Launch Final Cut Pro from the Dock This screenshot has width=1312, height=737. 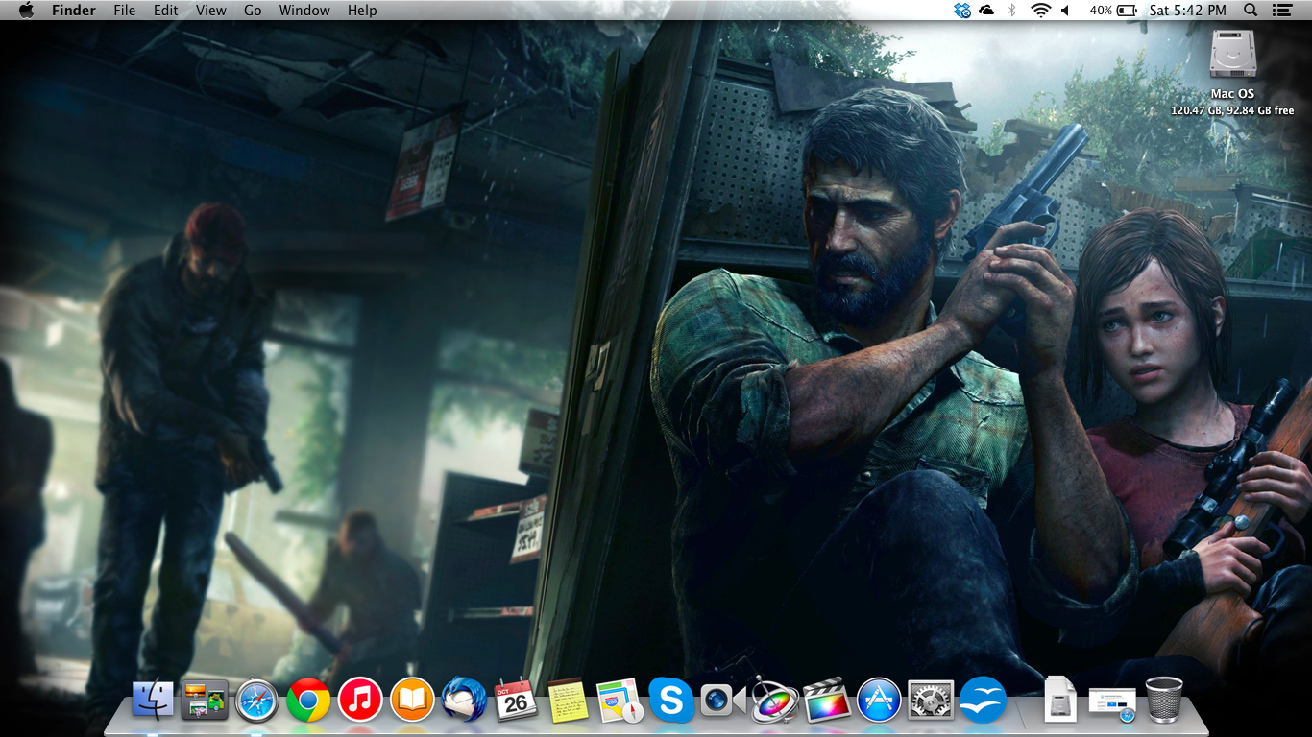pos(827,701)
